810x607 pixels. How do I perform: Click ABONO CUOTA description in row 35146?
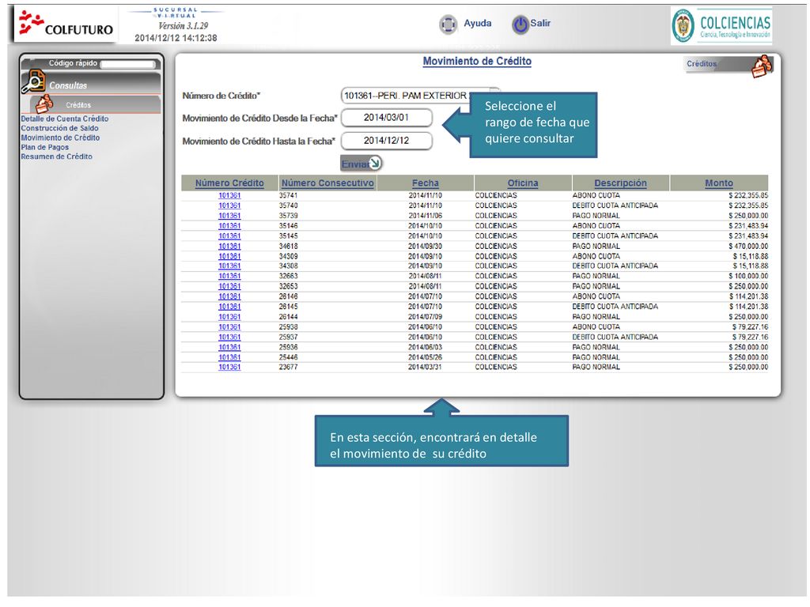tap(596, 226)
